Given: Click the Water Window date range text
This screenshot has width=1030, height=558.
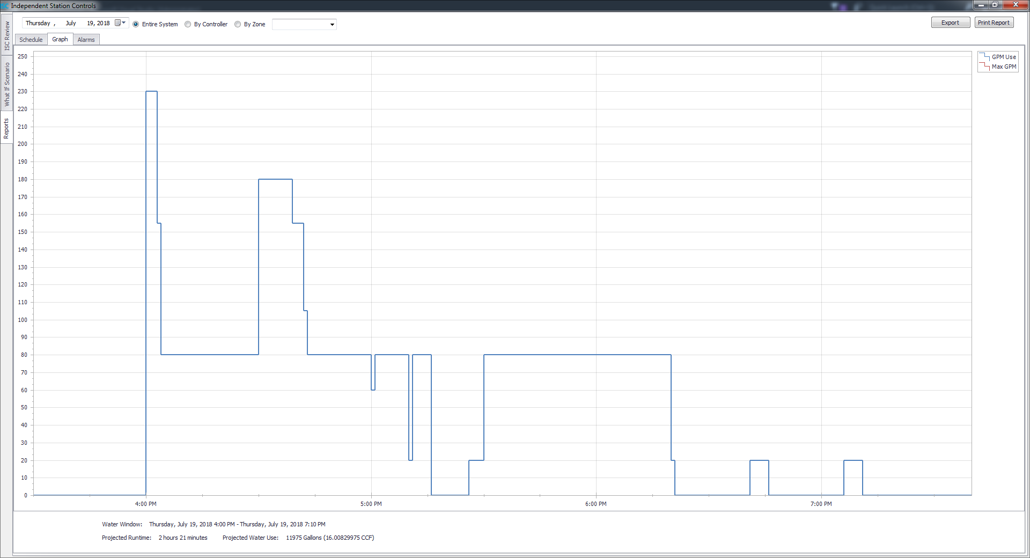Looking at the screenshot, I should pos(237,524).
